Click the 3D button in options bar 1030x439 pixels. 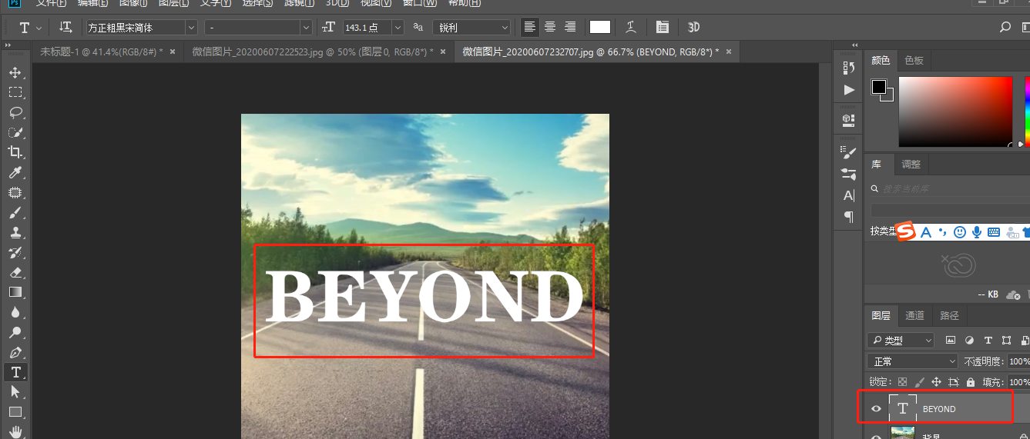pos(693,28)
